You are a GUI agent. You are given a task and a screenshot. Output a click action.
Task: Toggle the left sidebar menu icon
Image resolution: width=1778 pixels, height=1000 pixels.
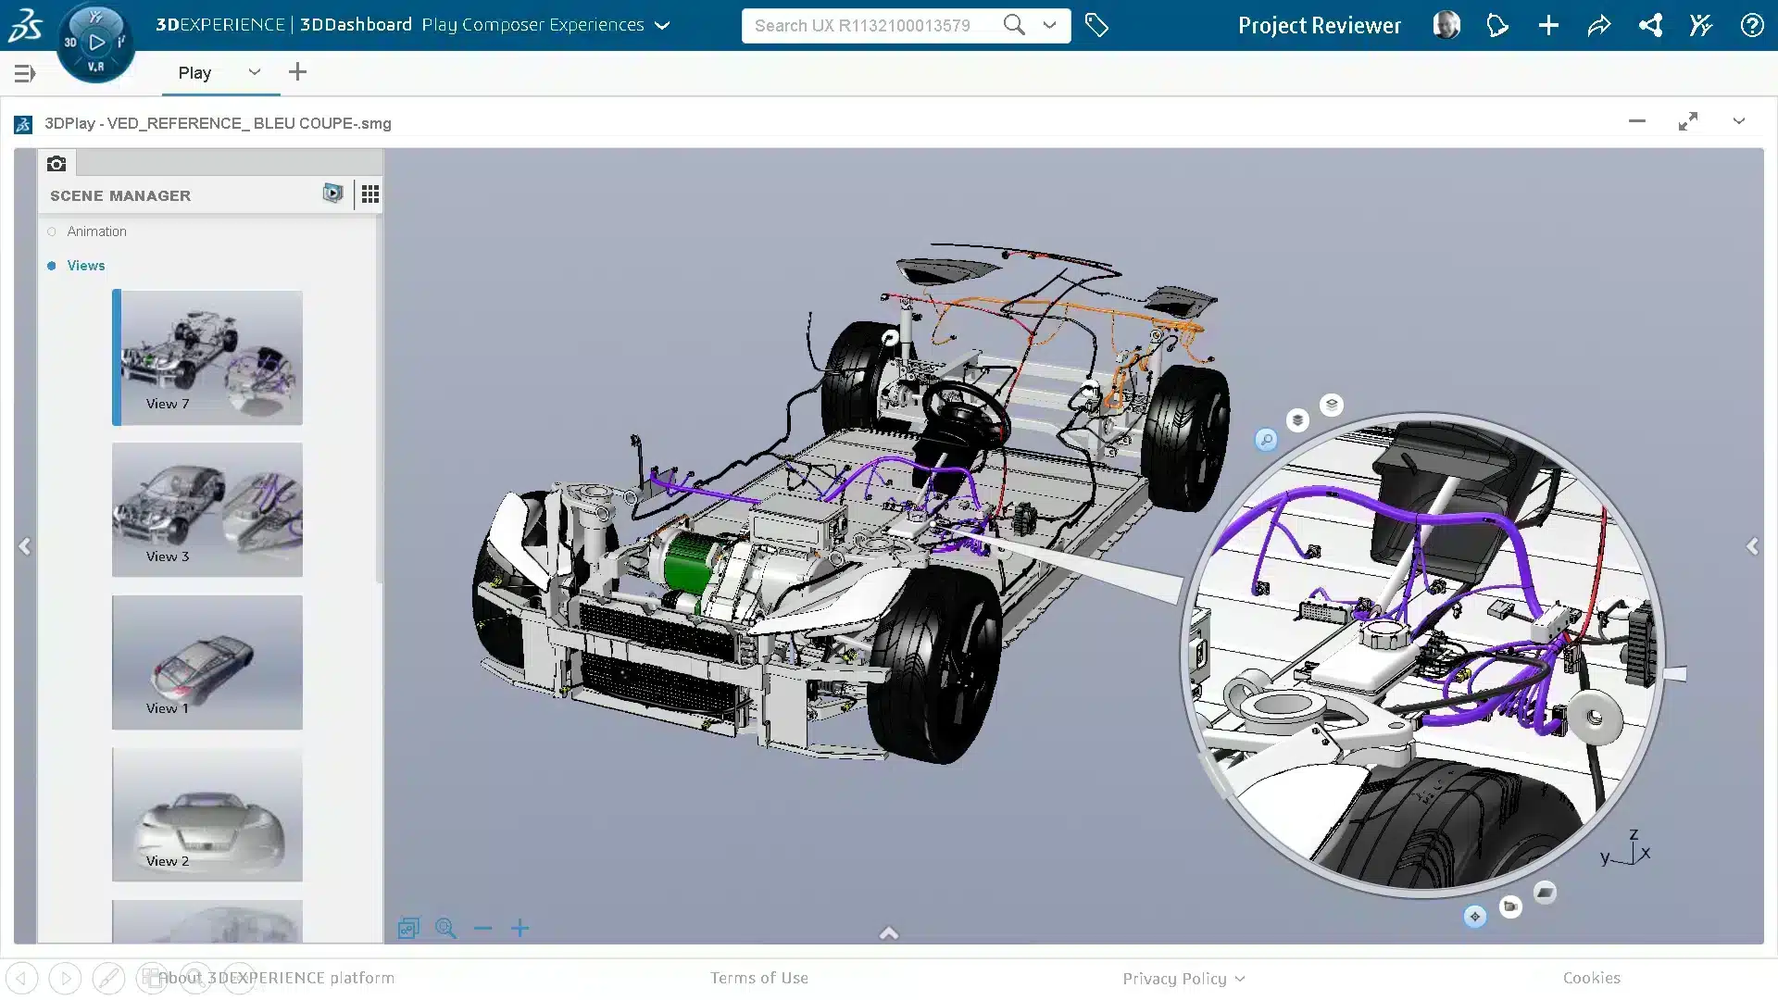coord(25,73)
